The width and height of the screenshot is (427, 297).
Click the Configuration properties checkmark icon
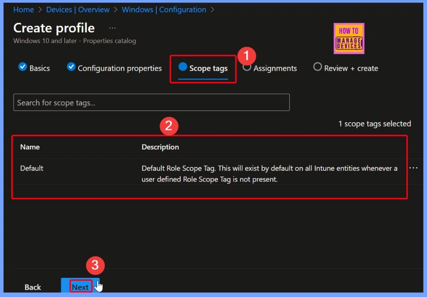71,66
